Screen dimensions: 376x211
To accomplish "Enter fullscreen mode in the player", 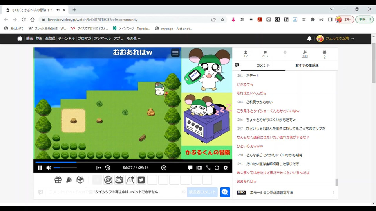I will click(208, 168).
